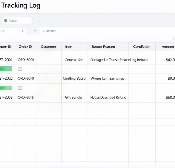Viewport: 175px width, 168px height.
Task: Click the Not as Described Refund cell
Action: 108,98
